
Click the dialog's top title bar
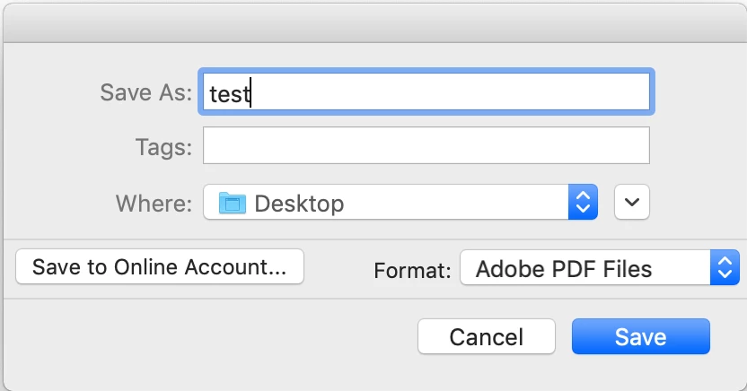coord(373,20)
